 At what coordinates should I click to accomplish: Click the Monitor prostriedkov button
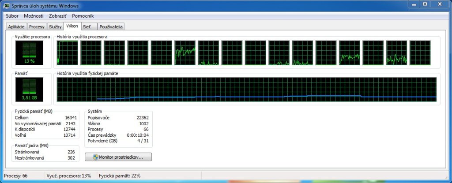click(118, 157)
